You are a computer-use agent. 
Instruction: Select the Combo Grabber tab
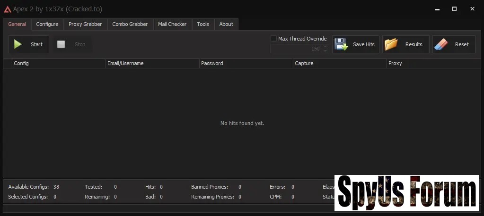[130, 24]
